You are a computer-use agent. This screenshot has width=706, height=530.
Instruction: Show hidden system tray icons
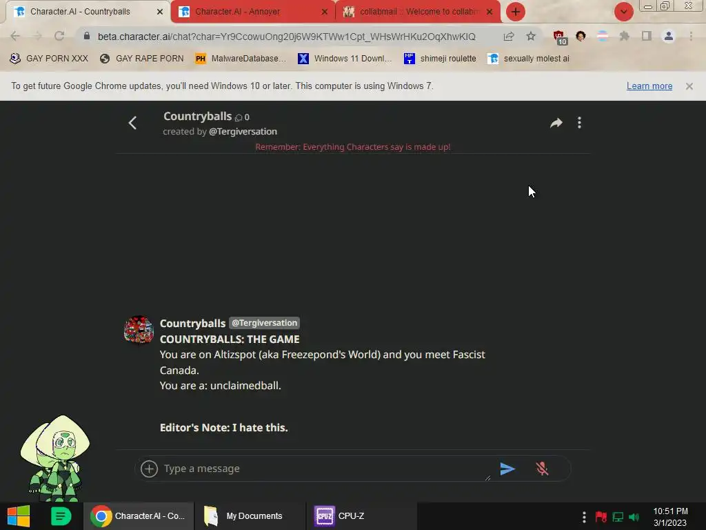tap(584, 517)
